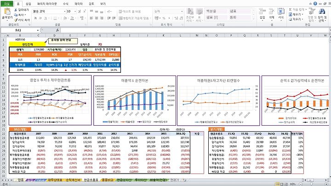
Task: Switch to Normal view in status bar
Action: point(278,184)
